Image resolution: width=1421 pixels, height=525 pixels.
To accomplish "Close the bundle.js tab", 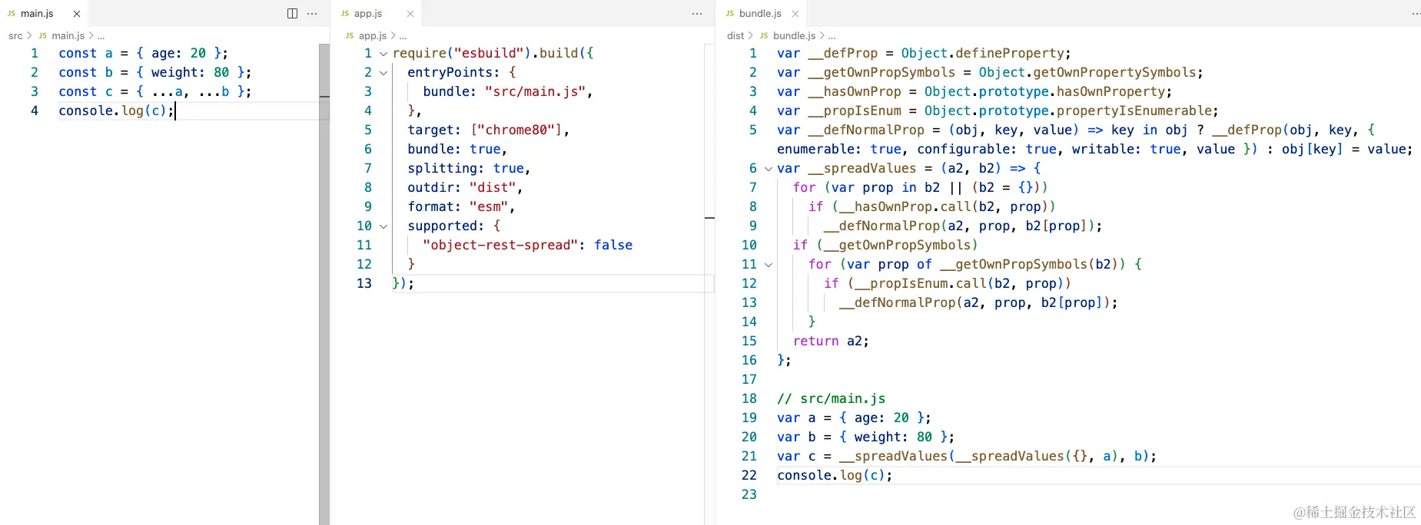I will [x=795, y=13].
